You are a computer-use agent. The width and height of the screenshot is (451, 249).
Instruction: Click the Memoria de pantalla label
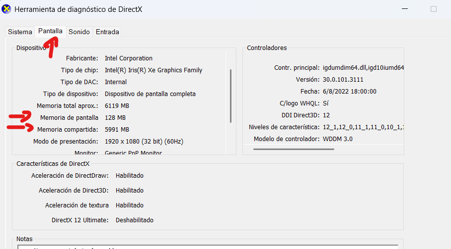pos(69,118)
